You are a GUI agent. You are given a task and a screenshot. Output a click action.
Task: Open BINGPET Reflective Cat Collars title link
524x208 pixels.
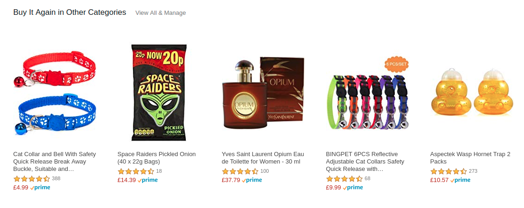click(365, 162)
